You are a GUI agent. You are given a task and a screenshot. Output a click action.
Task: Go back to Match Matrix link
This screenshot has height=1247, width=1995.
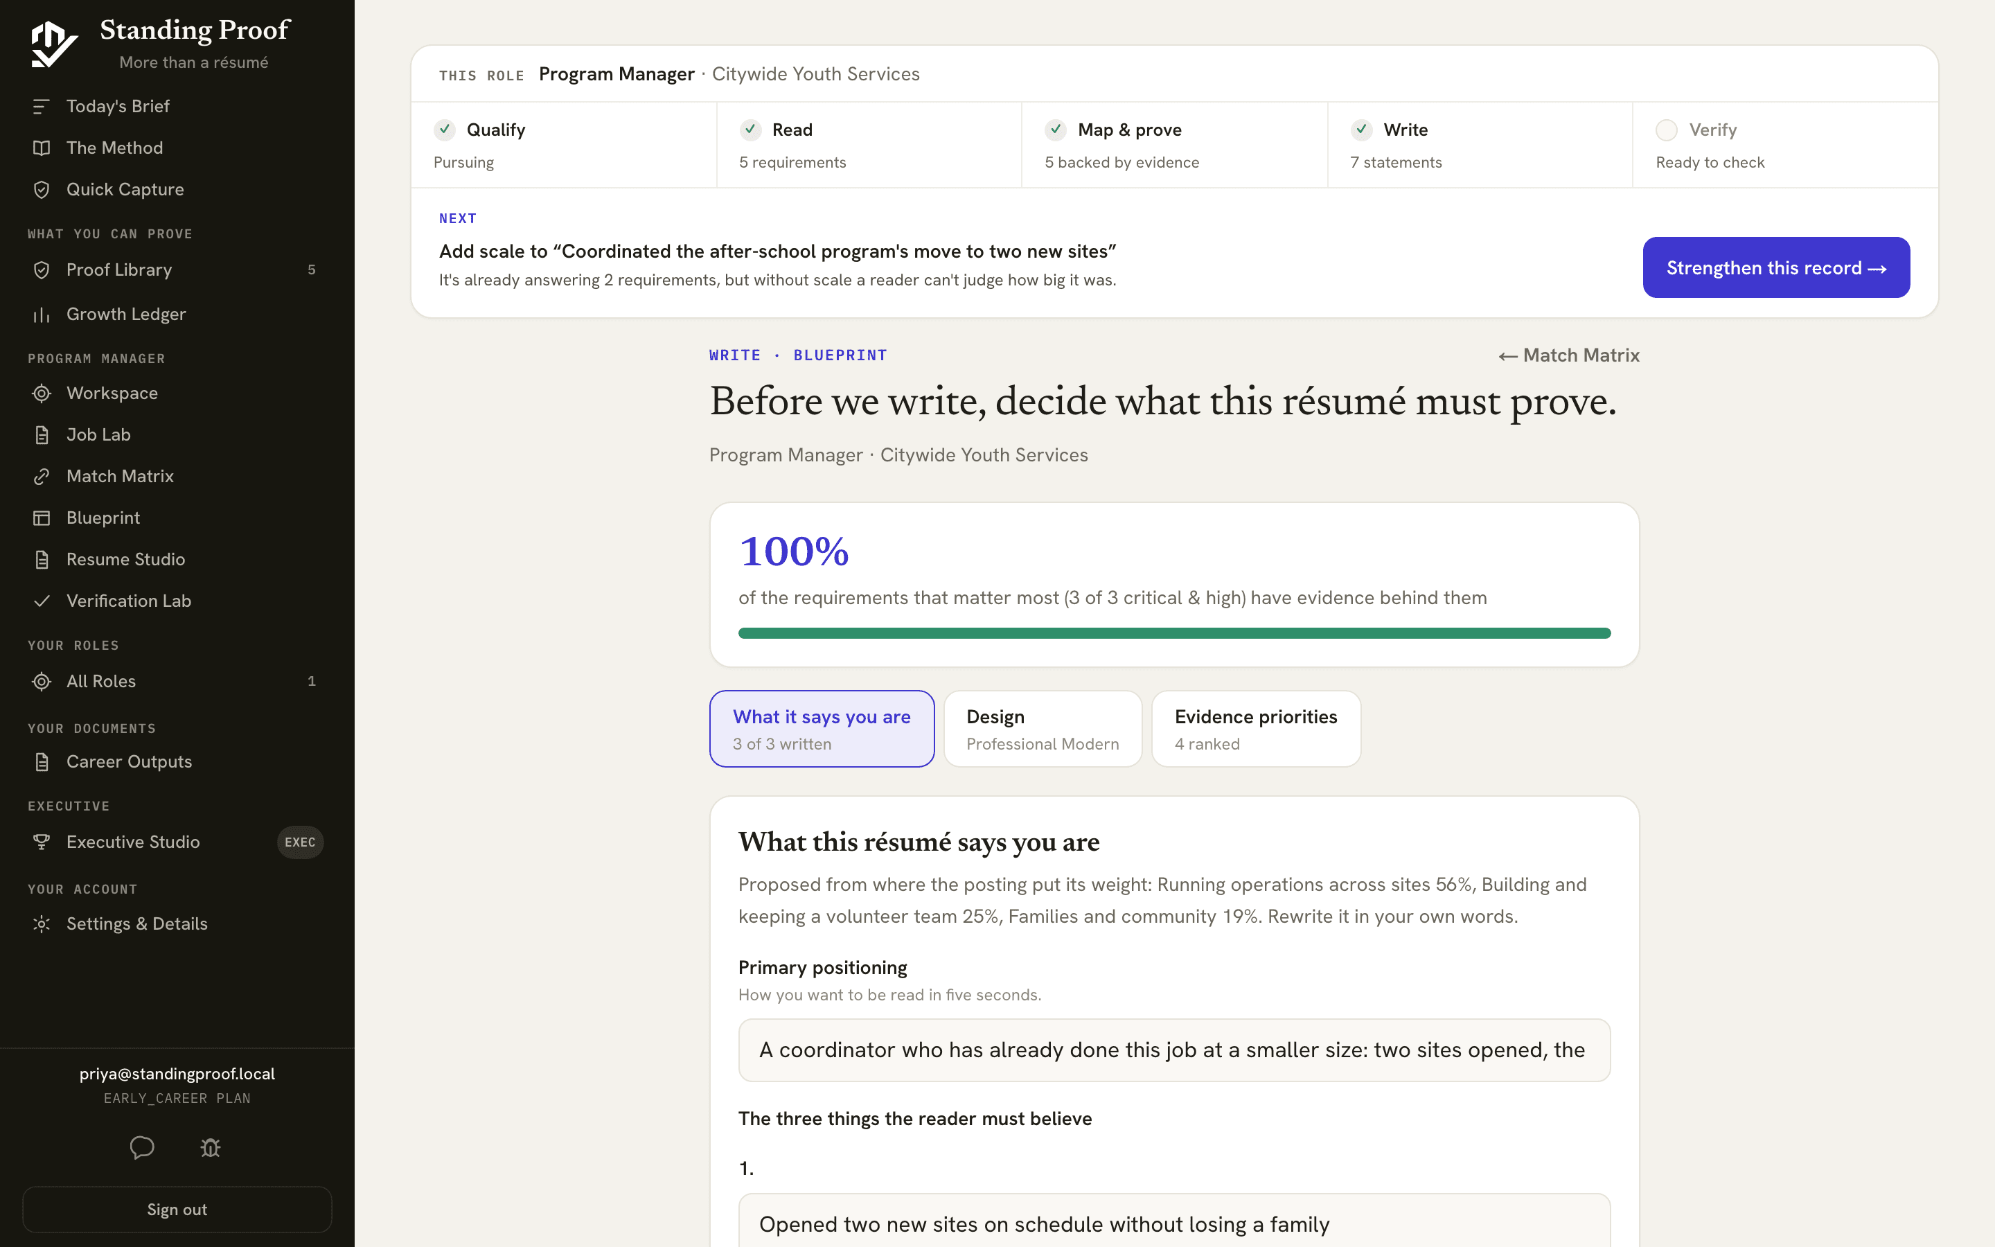[x=1569, y=355]
